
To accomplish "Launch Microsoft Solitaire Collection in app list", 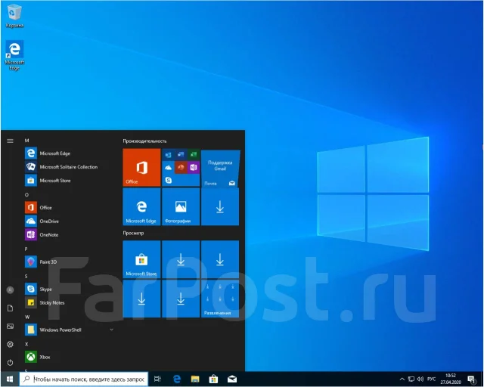I will [70, 167].
